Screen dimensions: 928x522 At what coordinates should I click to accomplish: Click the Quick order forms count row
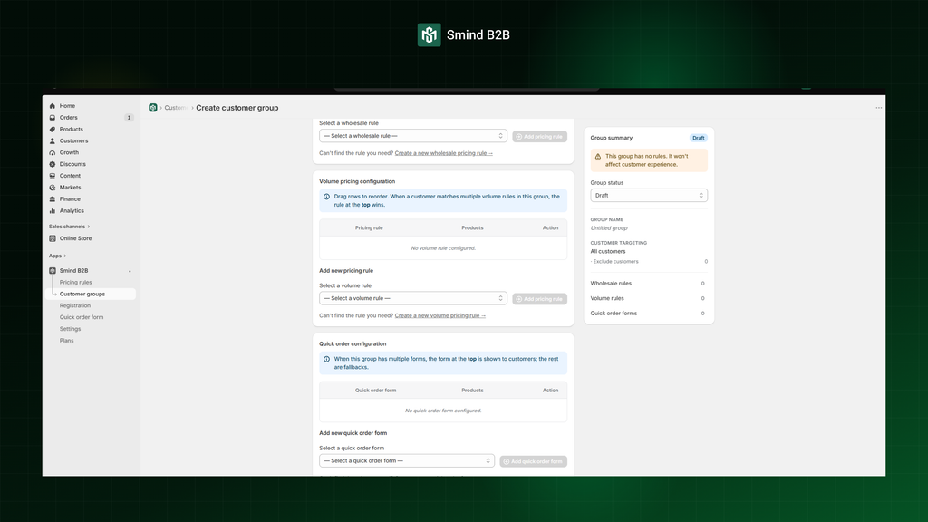coord(649,314)
